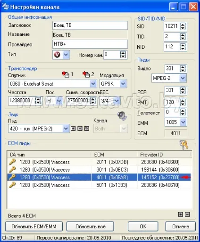
Task: Open the Тип channel type dropdown
Action: (x=66, y=55)
